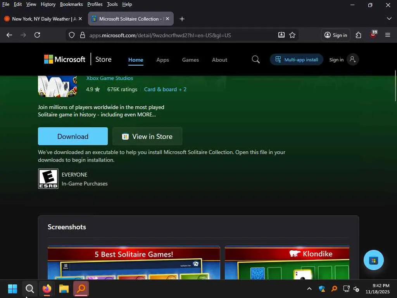Open the View menu
This screenshot has width=397, height=298.
(31, 4)
